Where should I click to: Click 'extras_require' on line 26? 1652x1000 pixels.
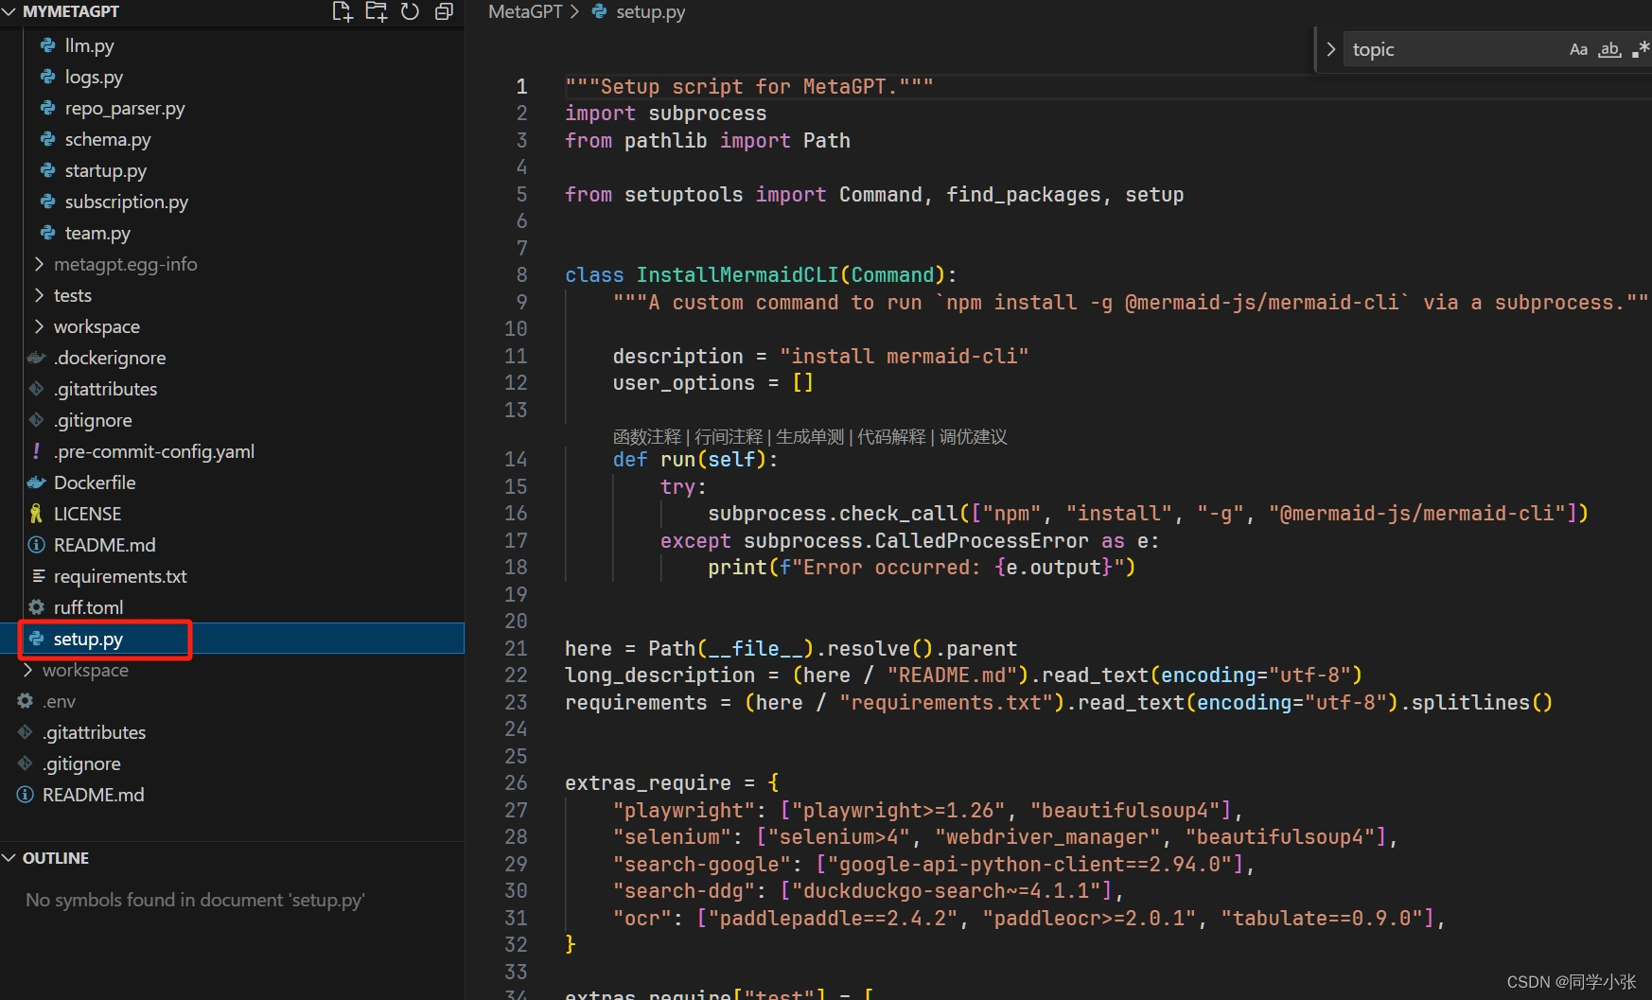648,783
